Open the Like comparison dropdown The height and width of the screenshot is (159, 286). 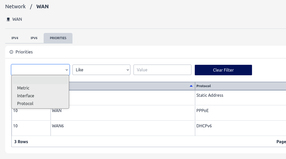pyautogui.click(x=101, y=70)
